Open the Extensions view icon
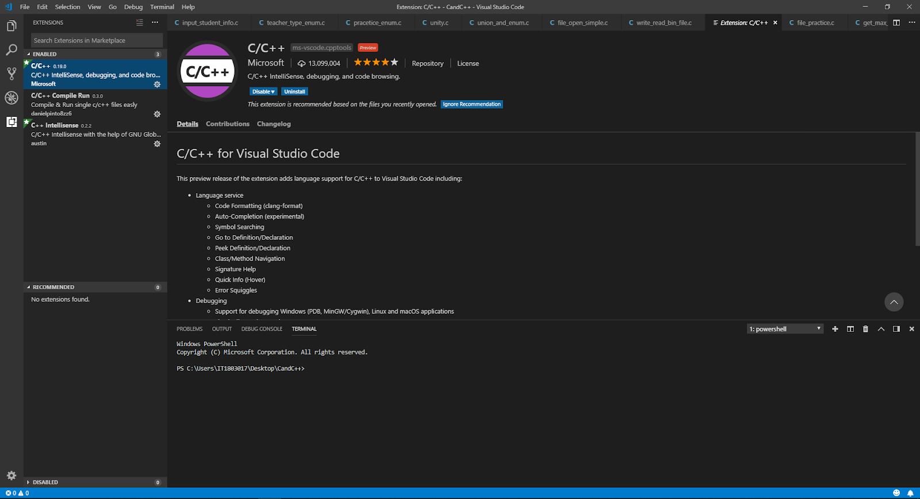 (x=11, y=122)
